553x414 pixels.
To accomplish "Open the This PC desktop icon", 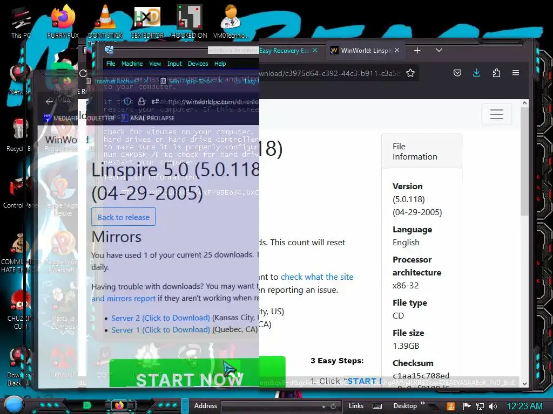I will coord(21,22).
